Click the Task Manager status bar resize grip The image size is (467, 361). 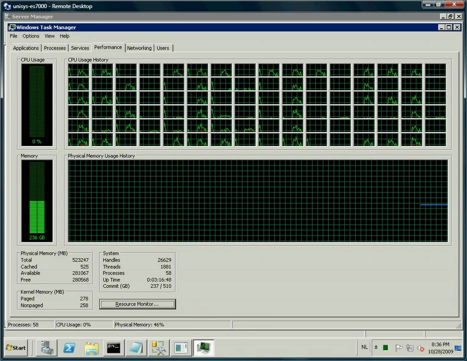pyautogui.click(x=459, y=325)
